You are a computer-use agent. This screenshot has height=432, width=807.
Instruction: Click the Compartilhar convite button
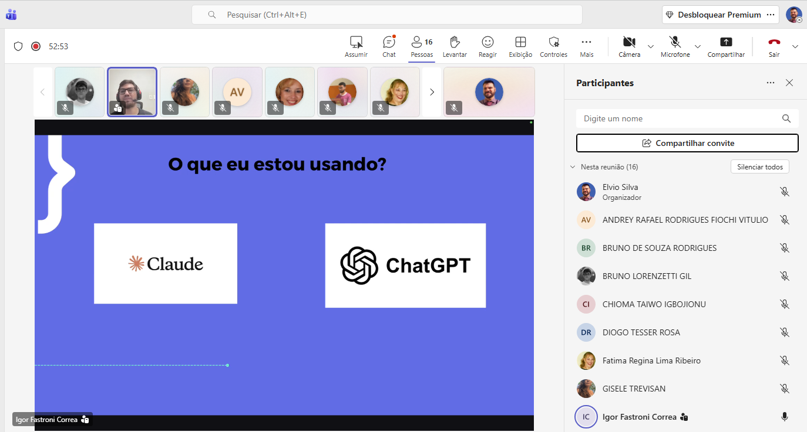tap(687, 143)
